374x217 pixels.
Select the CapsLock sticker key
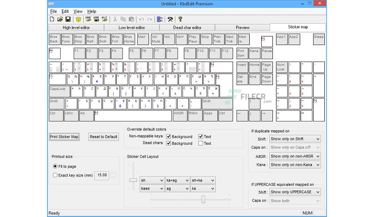(59, 91)
